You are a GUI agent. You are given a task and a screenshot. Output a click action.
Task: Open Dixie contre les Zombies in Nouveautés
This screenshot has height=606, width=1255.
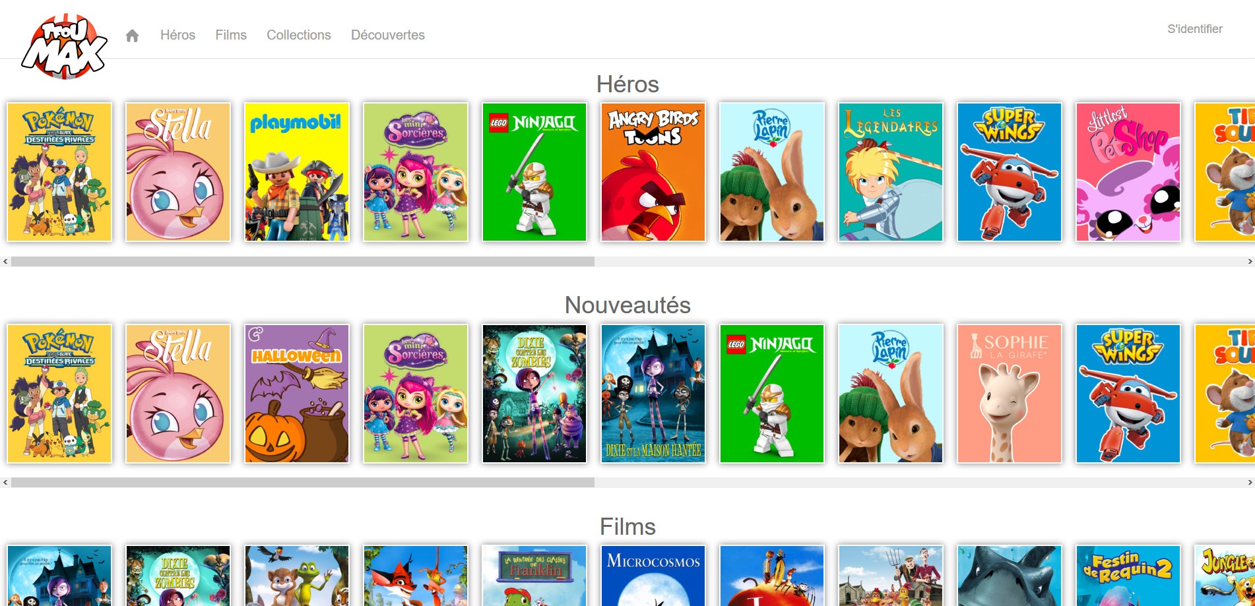[534, 394]
